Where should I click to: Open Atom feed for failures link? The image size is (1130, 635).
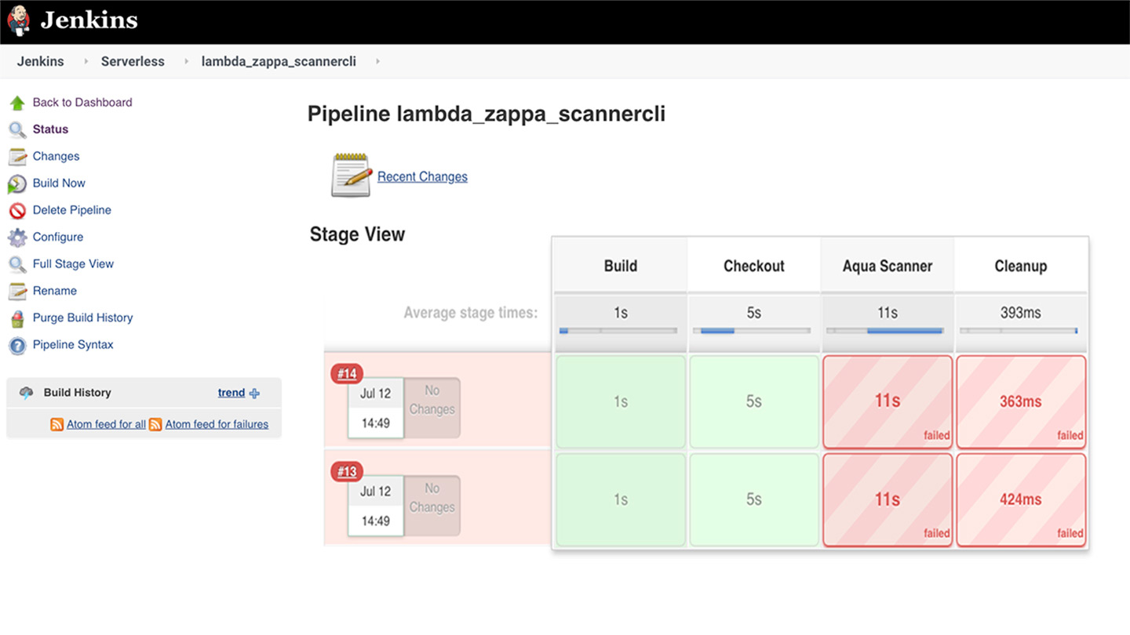tap(217, 424)
